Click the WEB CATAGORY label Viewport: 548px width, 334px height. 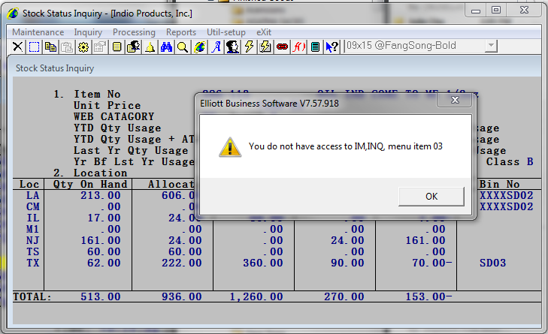tap(114, 116)
